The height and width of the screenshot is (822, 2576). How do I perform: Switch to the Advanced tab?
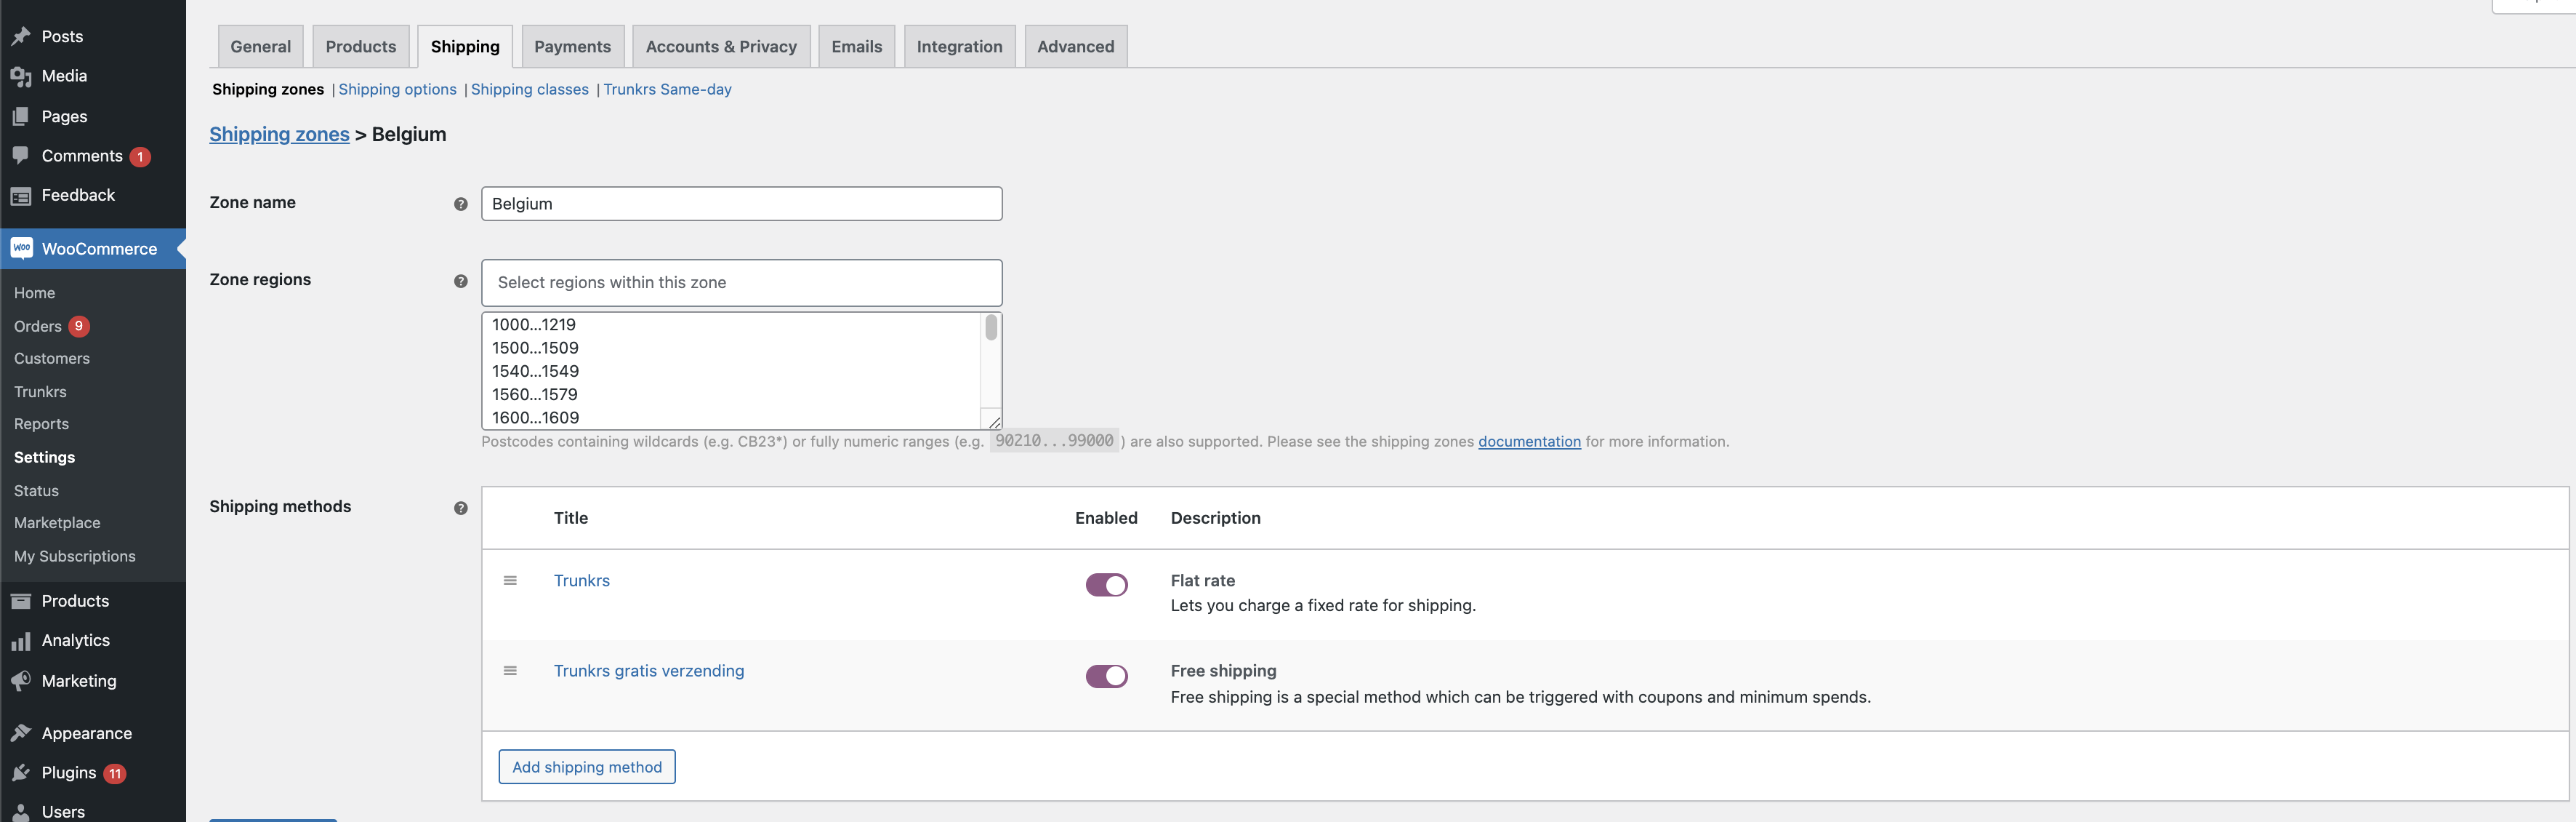pyautogui.click(x=1074, y=44)
